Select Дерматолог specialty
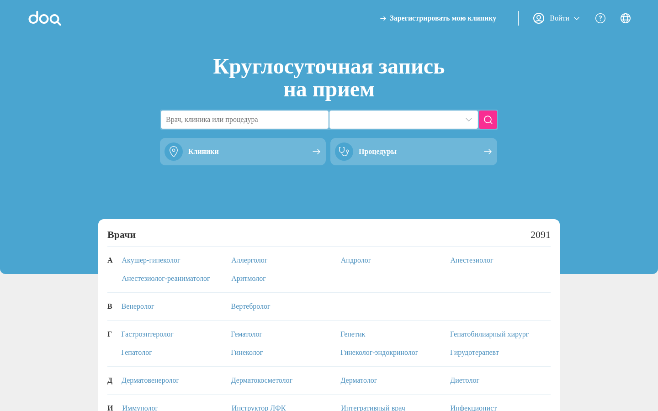This screenshot has height=411, width=658. [x=359, y=380]
